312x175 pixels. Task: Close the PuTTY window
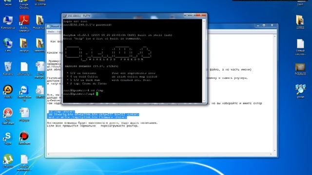201,15
